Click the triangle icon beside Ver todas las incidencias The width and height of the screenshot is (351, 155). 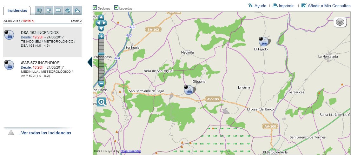(11, 133)
